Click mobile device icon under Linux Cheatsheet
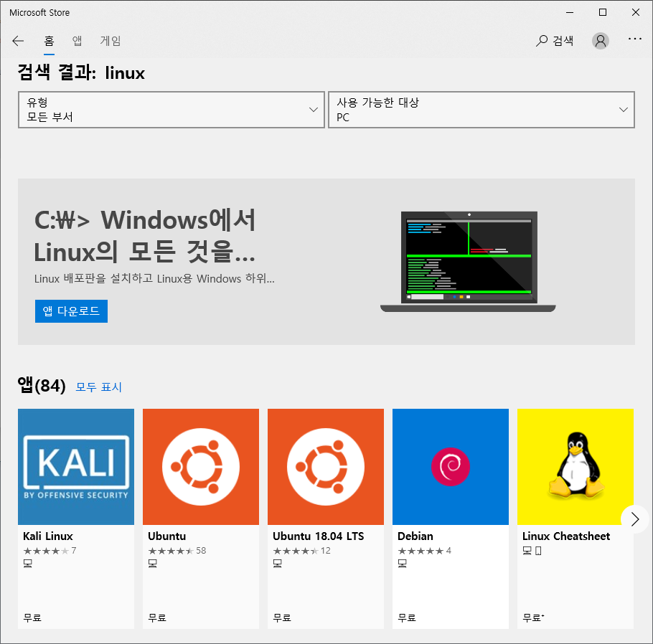Viewport: 653px width, 644px height. point(538,551)
